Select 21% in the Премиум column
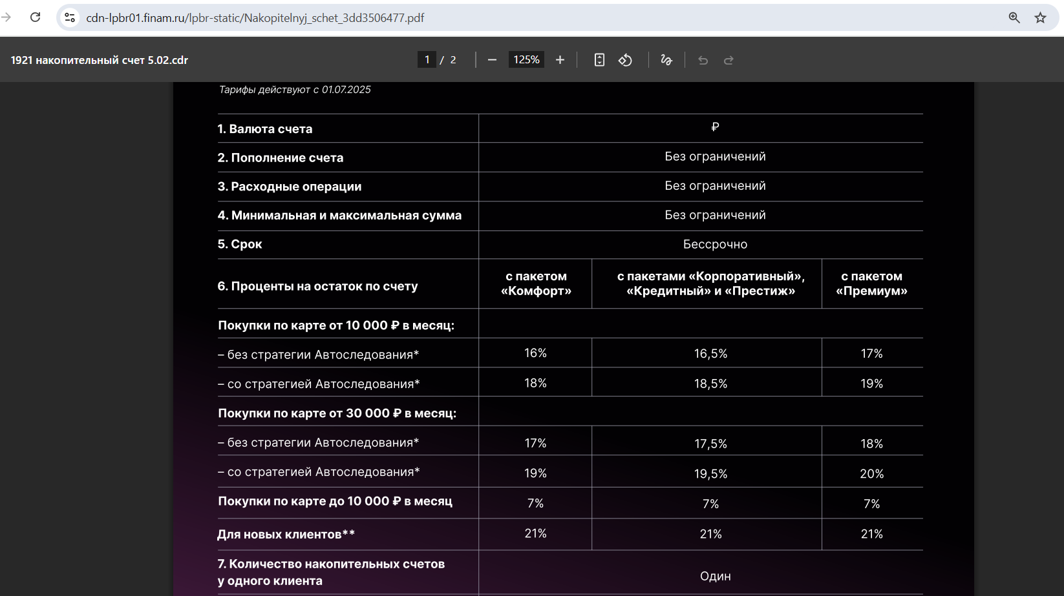The width and height of the screenshot is (1064, 596). [x=871, y=534]
